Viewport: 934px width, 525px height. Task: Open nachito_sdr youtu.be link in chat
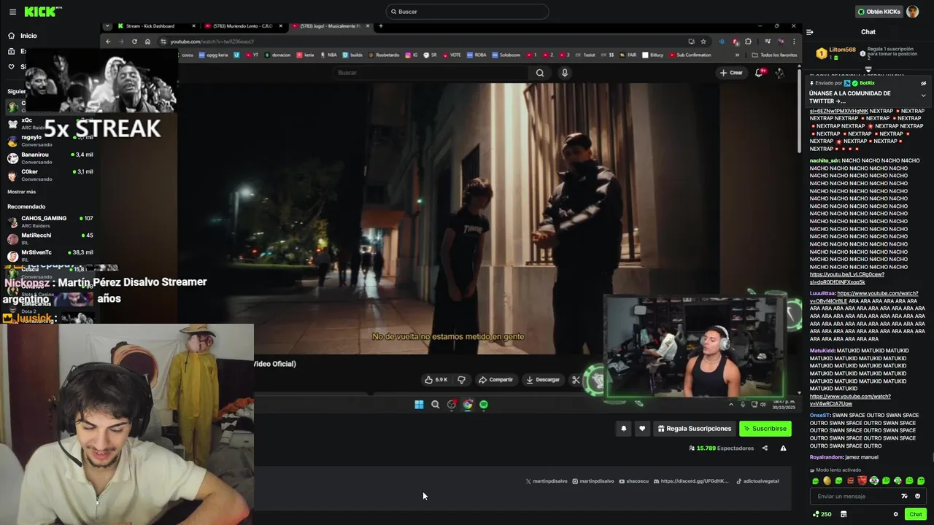pos(846,278)
